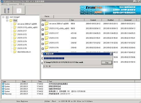Select dean.bimba.edu.cn folder in tree
The image size is (141, 103).
pyautogui.click(x=24, y=52)
